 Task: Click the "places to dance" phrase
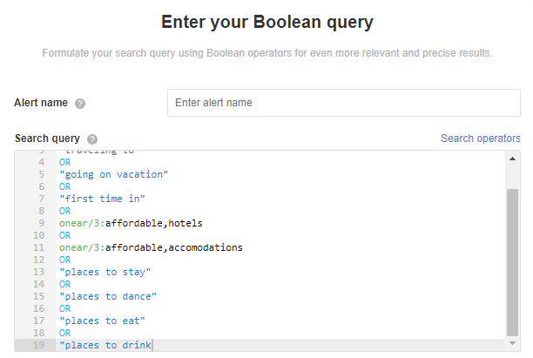click(108, 296)
